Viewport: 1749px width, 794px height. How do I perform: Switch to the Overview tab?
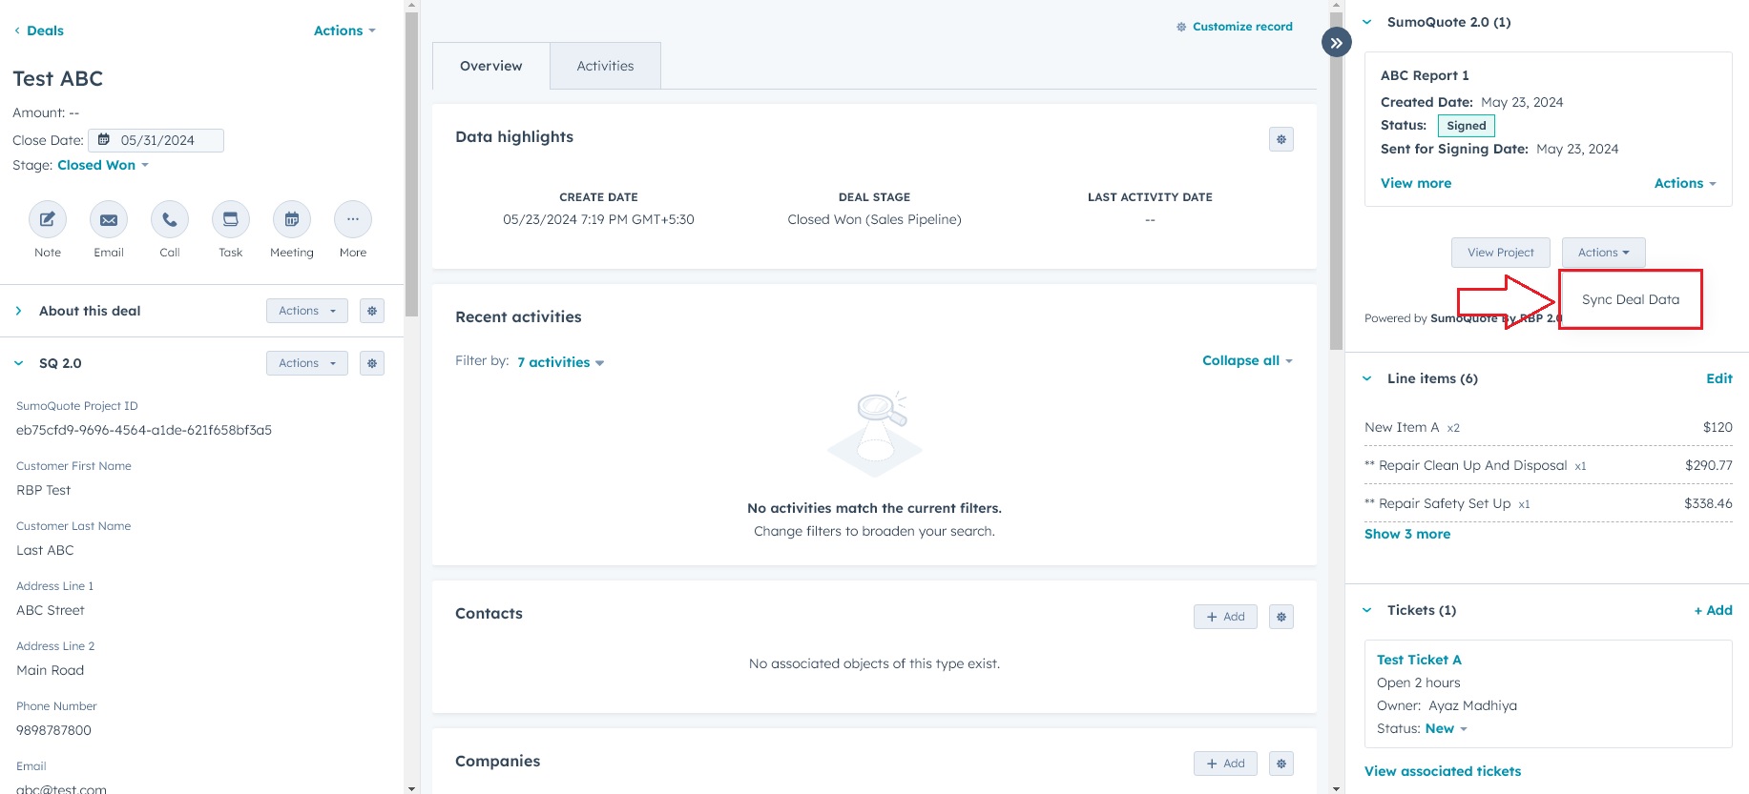[x=491, y=66]
